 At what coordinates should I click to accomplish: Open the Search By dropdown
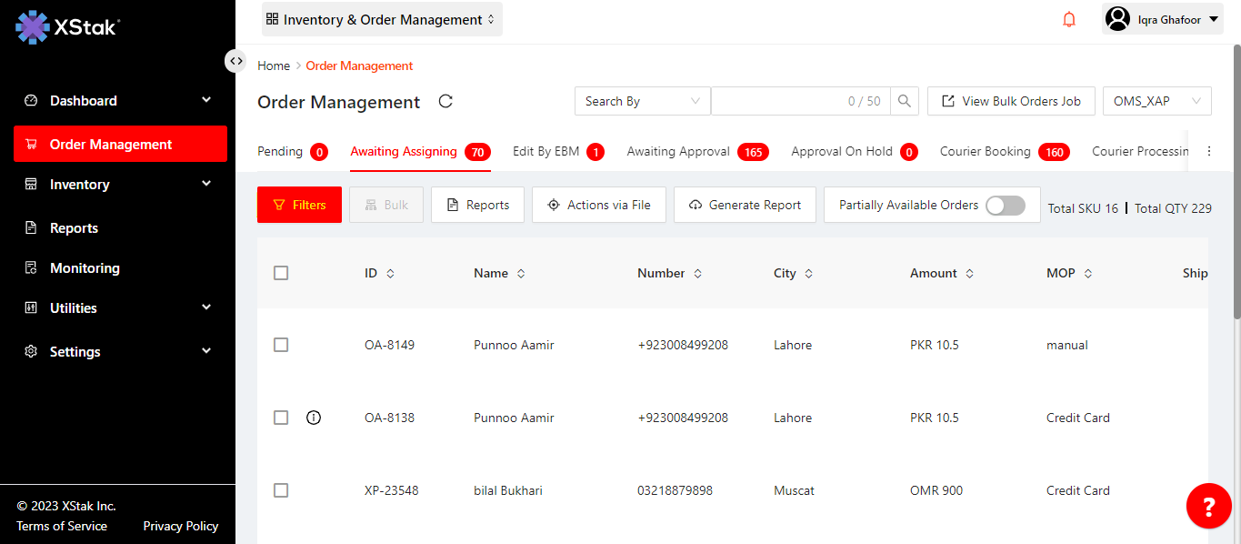[642, 101]
